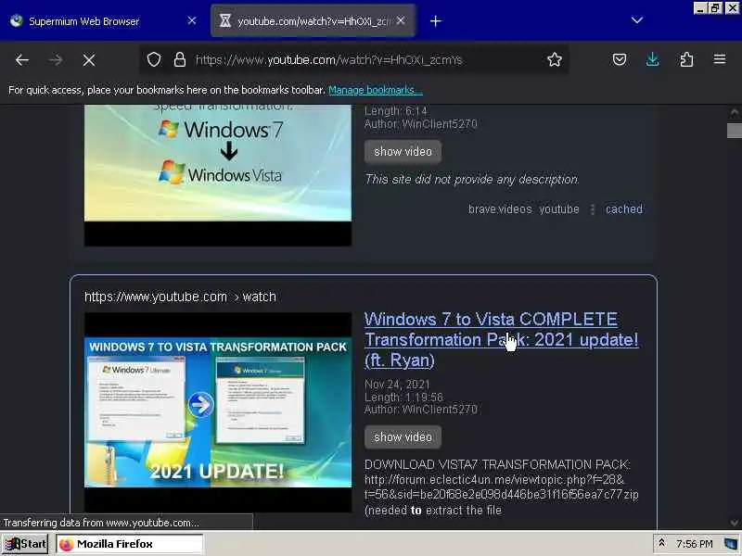Image resolution: width=742 pixels, height=556 pixels.
Task: Show video for 2021 update result
Action: coord(403,437)
